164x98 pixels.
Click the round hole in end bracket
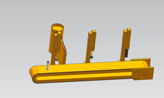click(145, 74)
